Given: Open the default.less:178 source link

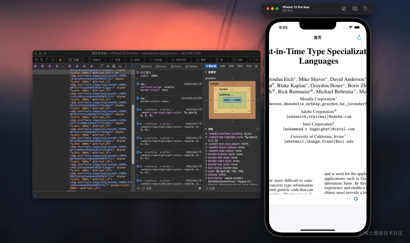Looking at the screenshot, I should (193, 84).
